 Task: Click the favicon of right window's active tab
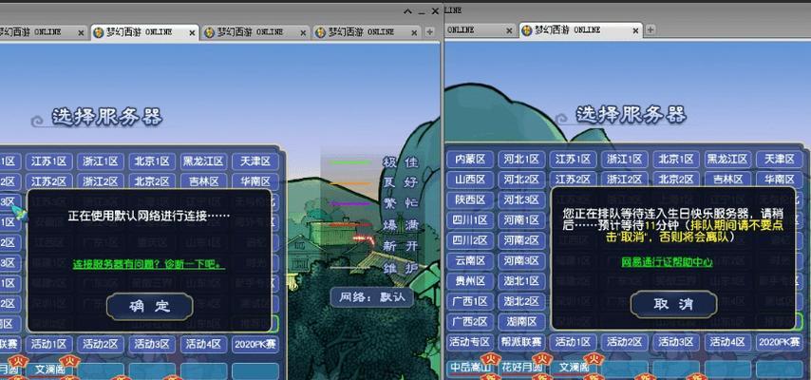click(526, 30)
